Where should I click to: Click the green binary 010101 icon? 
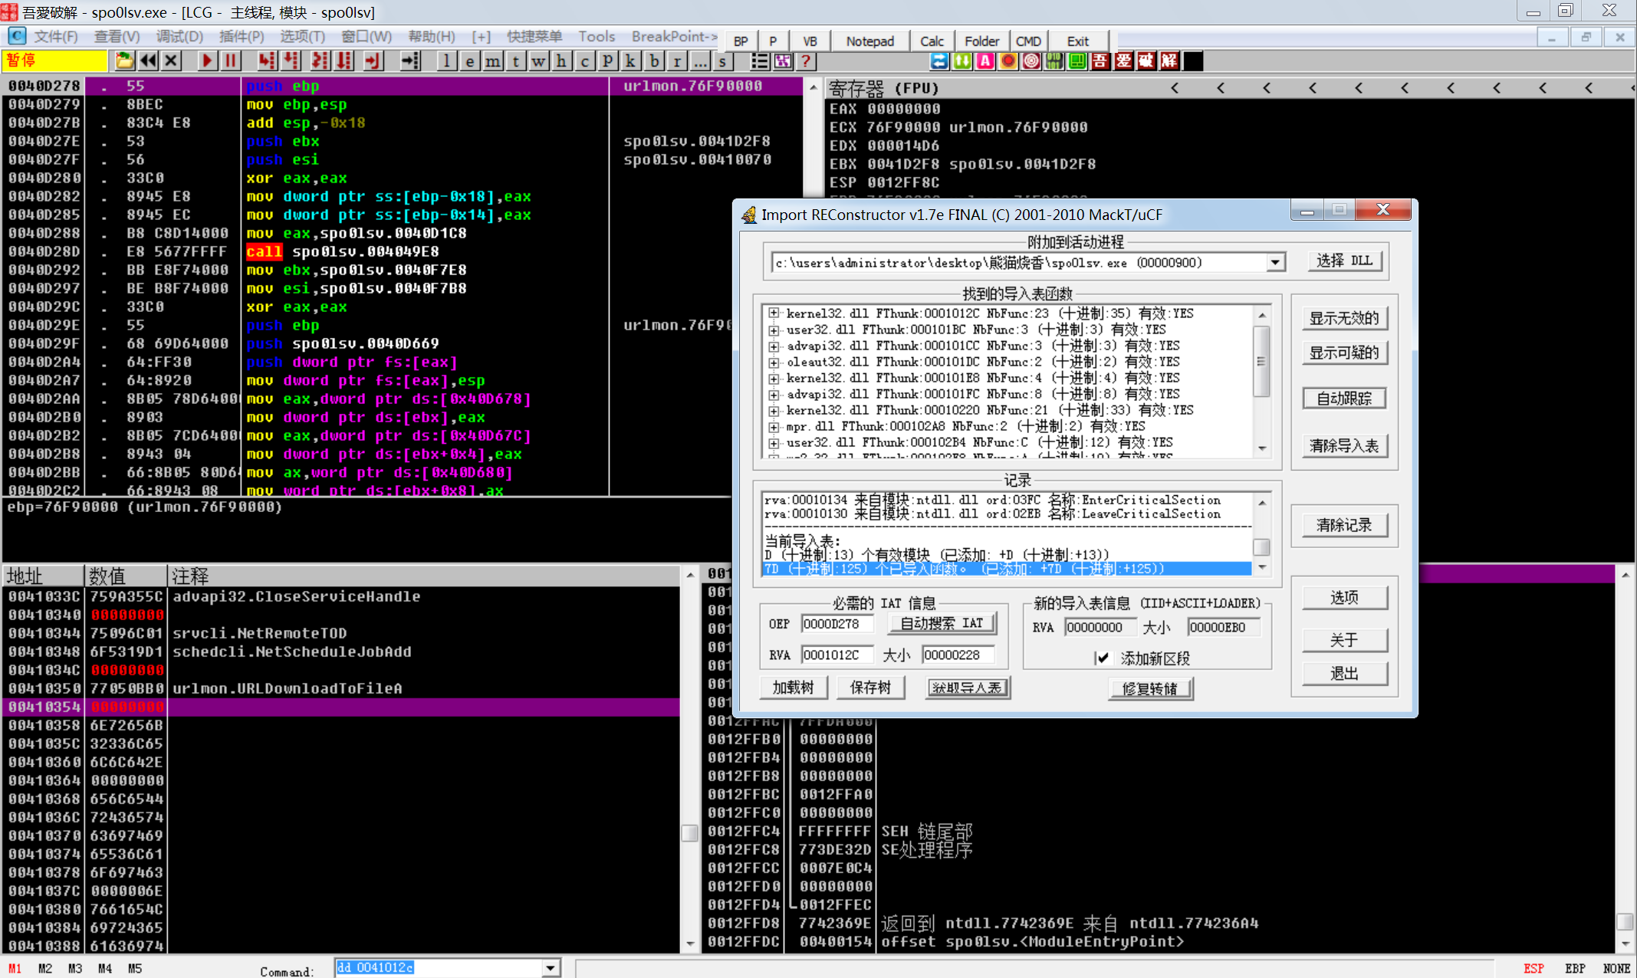[x=1054, y=61]
